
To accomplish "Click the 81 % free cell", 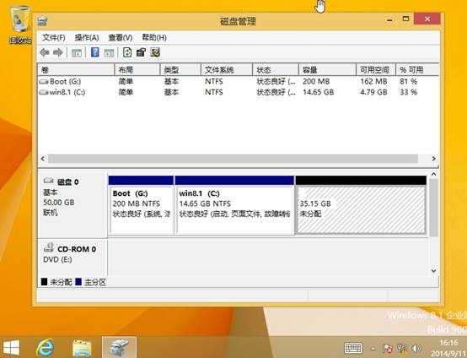I will pos(408,81).
